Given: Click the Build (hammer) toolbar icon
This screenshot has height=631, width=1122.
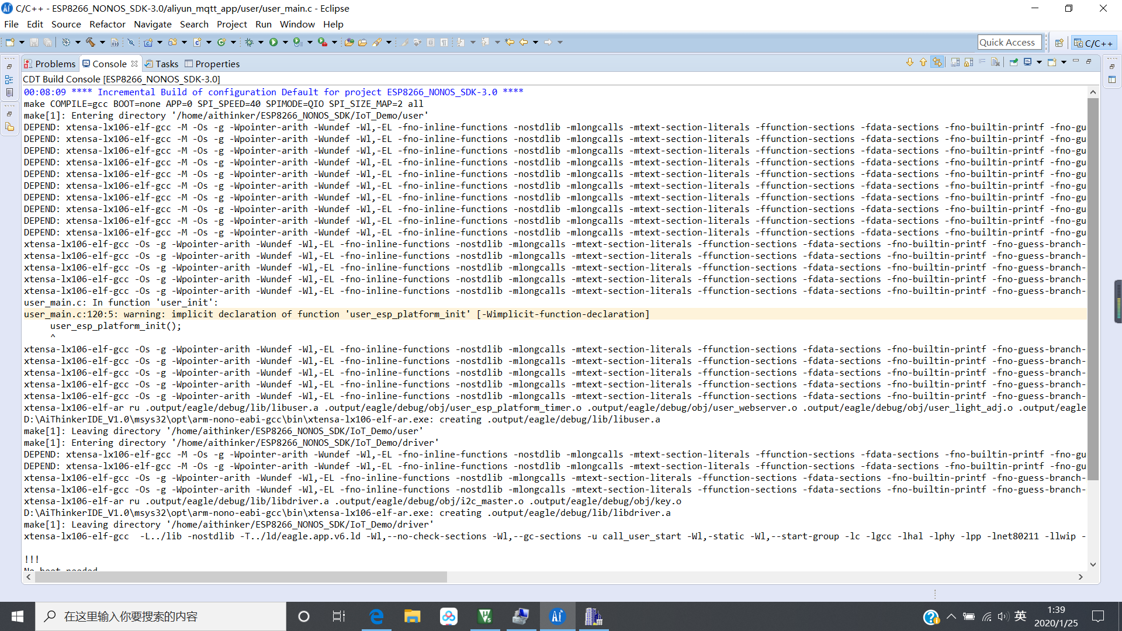Looking at the screenshot, I should (x=91, y=42).
